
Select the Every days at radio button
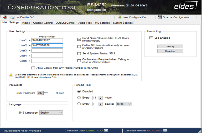coord(79,104)
